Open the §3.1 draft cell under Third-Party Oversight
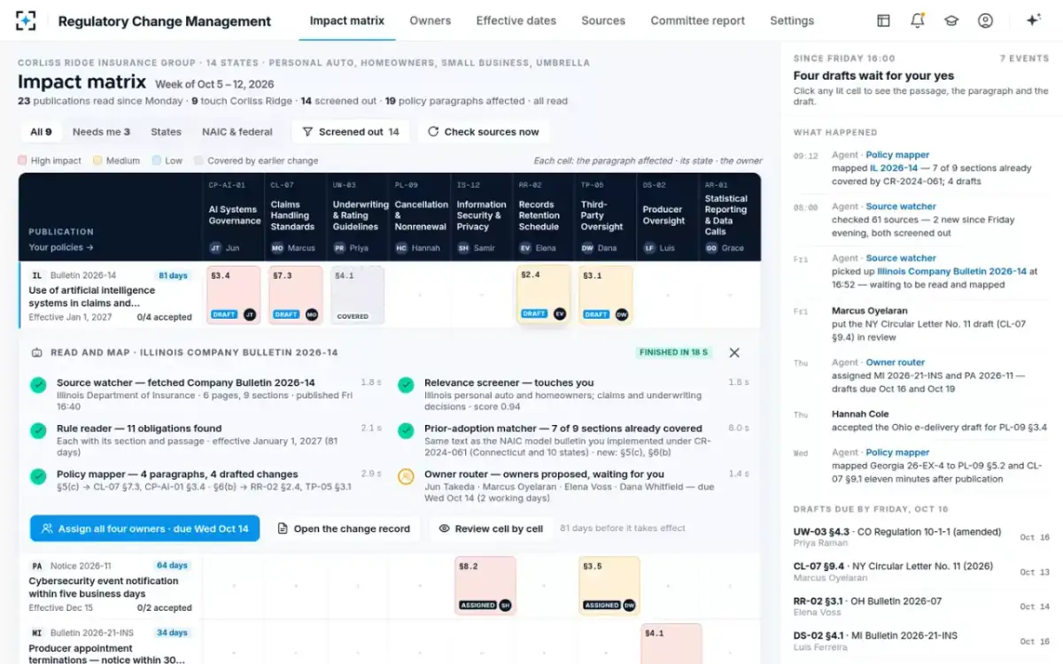The width and height of the screenshot is (1063, 664). coord(606,295)
